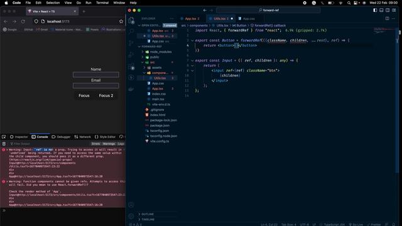
Task: Bookmark the page with the star icon
Action: coord(121,21)
